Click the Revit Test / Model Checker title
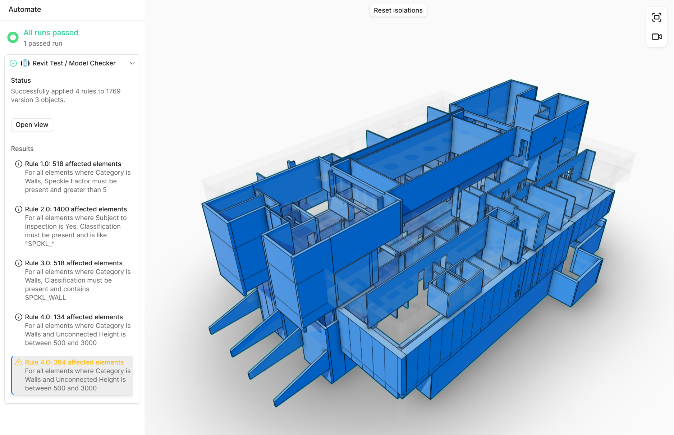 click(x=74, y=63)
